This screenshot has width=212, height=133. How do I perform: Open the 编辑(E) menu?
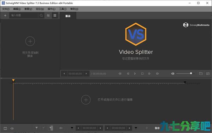click(x=17, y=9)
